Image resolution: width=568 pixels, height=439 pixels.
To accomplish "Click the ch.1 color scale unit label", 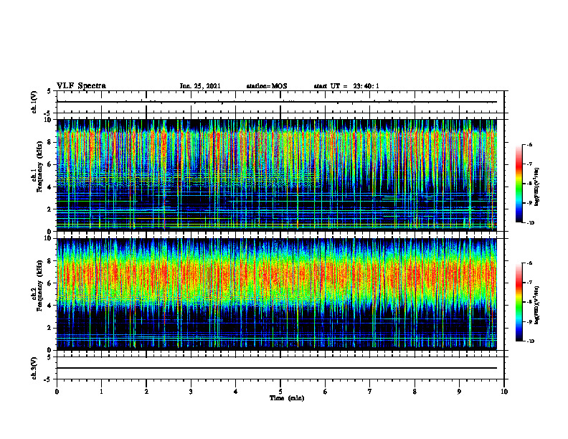I will tap(537, 187).
